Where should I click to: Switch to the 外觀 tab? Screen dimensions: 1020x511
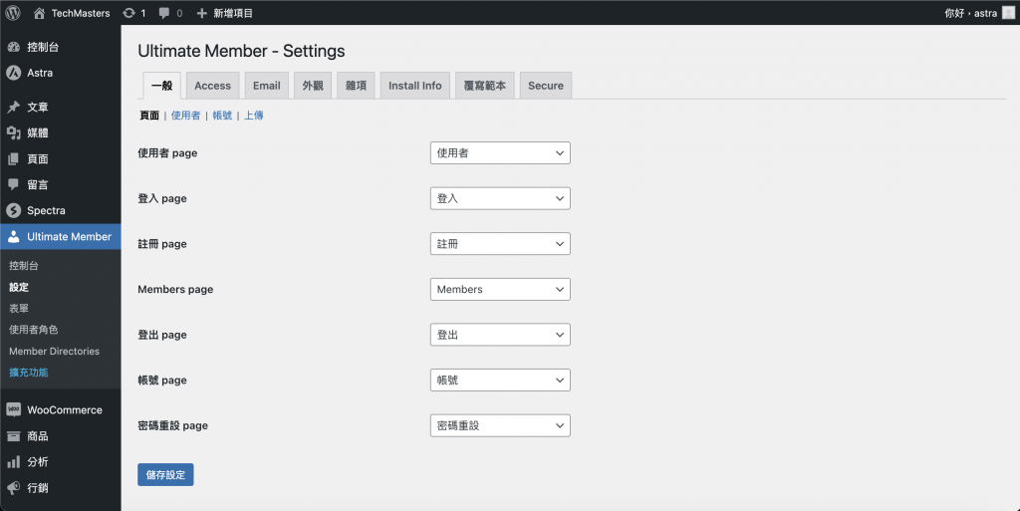[313, 86]
